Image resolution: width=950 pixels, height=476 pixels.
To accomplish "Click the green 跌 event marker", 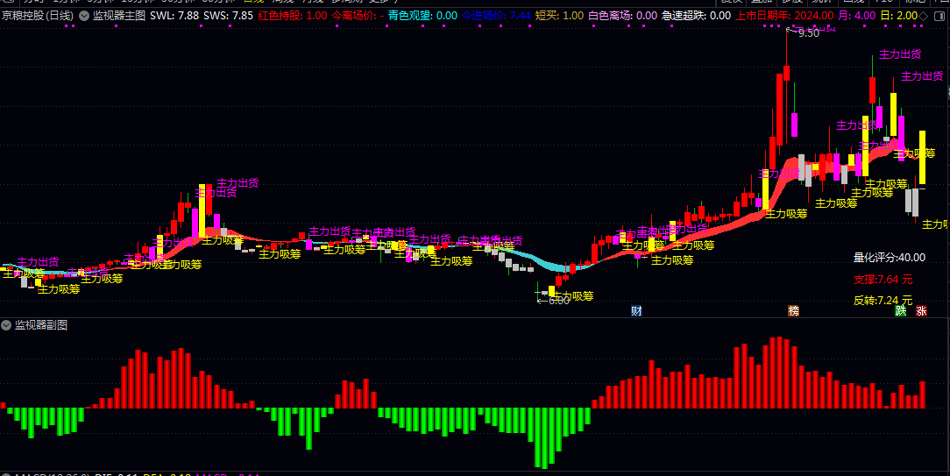I will 901,311.
